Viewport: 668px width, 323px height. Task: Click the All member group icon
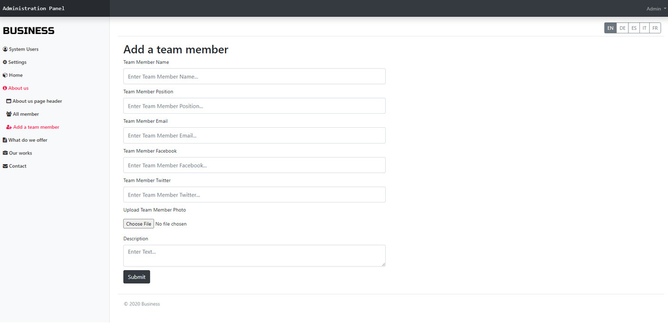[x=9, y=114]
